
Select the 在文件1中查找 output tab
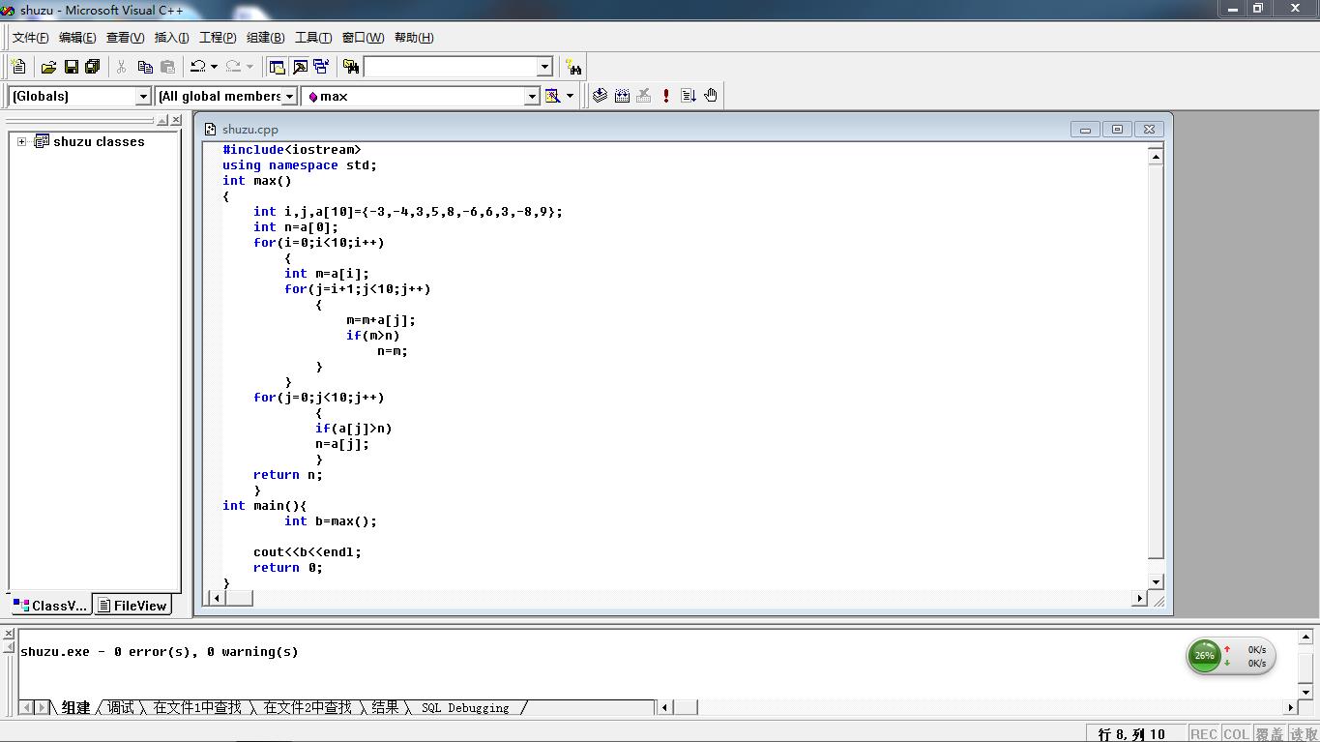coord(197,708)
